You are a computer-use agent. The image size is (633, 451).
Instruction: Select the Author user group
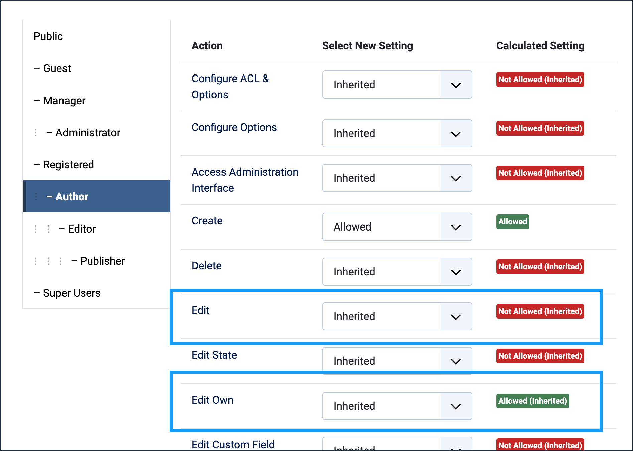click(x=97, y=196)
